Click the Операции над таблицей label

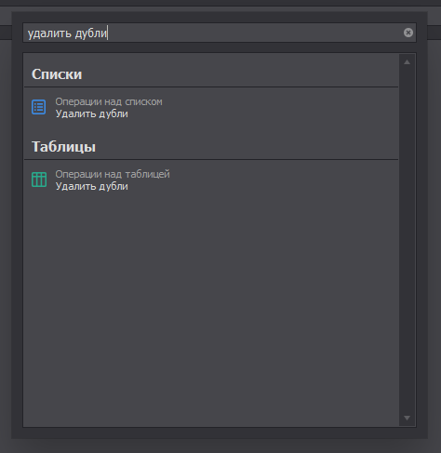pos(113,174)
